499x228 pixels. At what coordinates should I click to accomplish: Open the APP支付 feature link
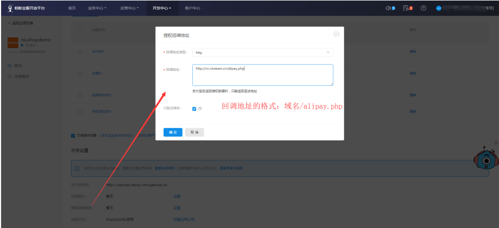coord(98,52)
